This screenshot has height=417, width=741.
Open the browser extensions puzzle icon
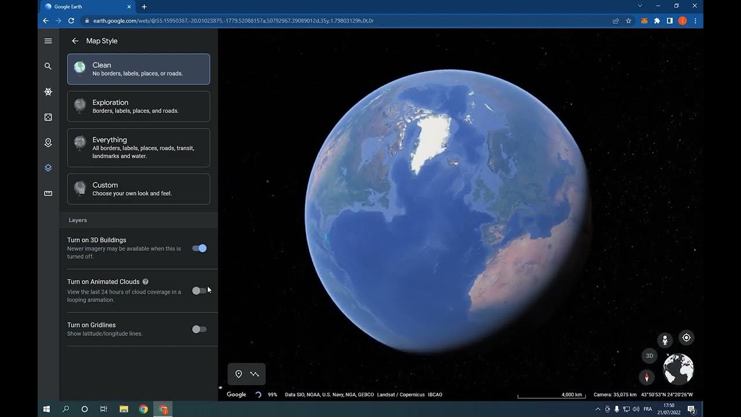(657, 21)
